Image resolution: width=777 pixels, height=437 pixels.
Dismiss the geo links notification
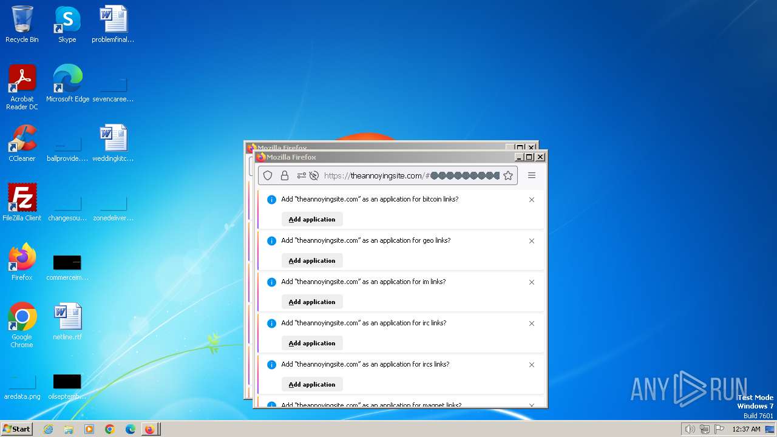pyautogui.click(x=532, y=241)
